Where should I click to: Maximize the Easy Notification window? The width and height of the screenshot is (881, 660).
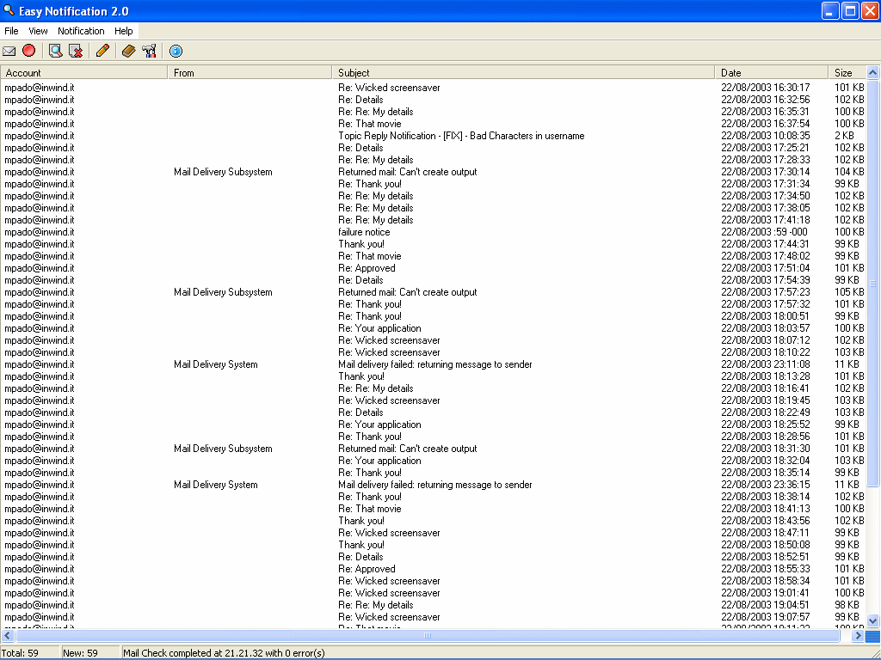click(x=850, y=10)
